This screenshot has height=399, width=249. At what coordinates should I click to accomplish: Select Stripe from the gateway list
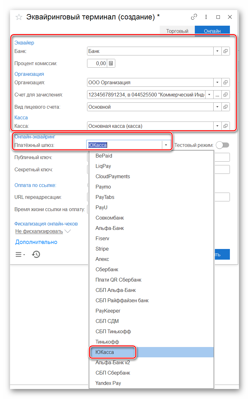(x=102, y=249)
